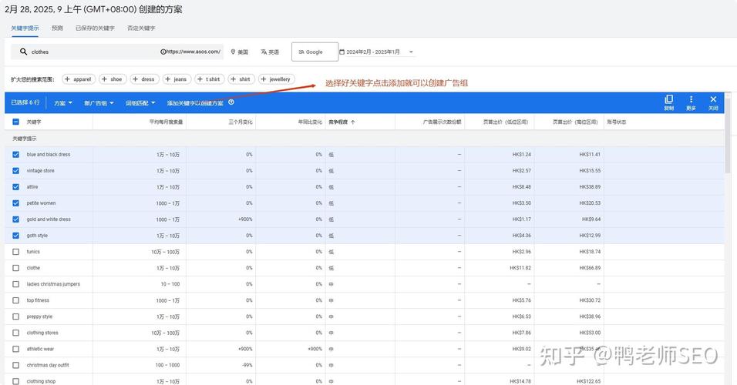Viewport: 737px width, 385px height.
Task: Switch to the 预测 tab
Action: click(57, 28)
